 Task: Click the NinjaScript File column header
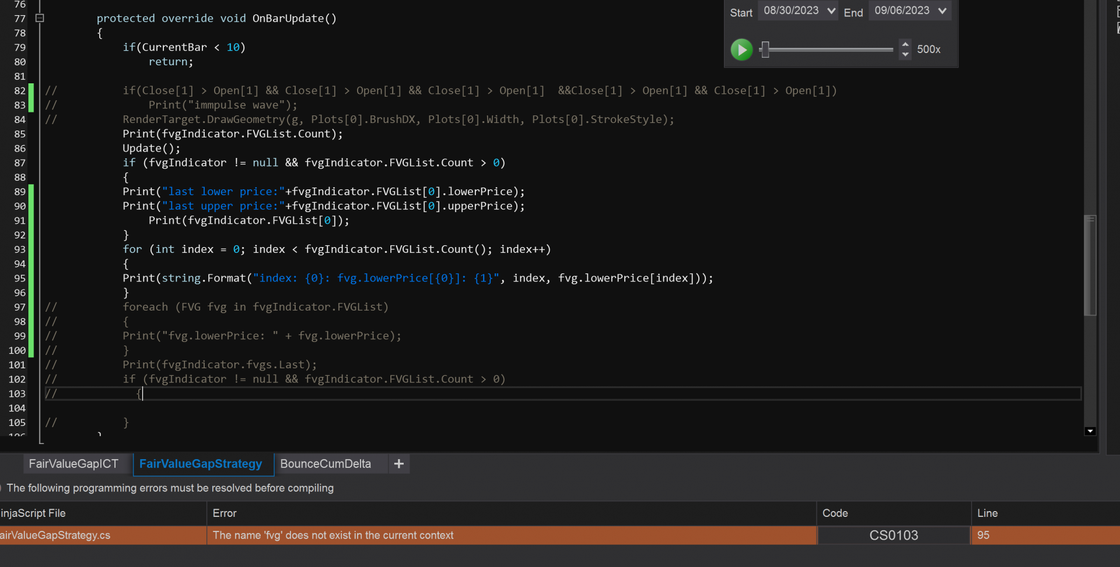click(x=33, y=513)
